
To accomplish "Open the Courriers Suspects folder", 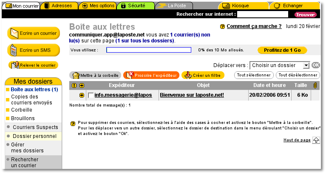I will (35, 127).
